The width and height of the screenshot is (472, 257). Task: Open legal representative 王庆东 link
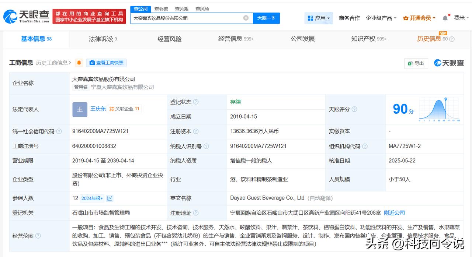[x=98, y=109]
